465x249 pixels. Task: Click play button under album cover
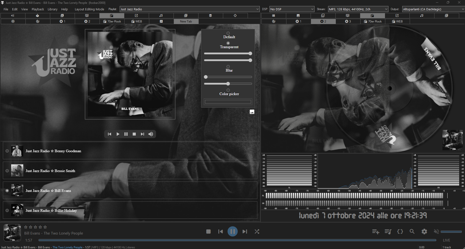(x=118, y=134)
